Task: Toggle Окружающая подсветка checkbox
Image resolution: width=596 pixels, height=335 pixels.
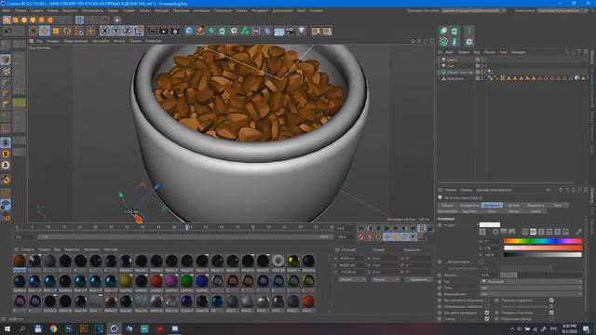Action: click(x=487, y=306)
